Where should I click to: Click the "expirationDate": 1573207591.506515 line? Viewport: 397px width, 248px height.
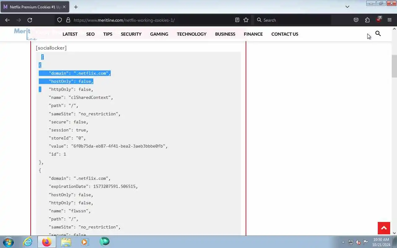pyautogui.click(x=93, y=186)
